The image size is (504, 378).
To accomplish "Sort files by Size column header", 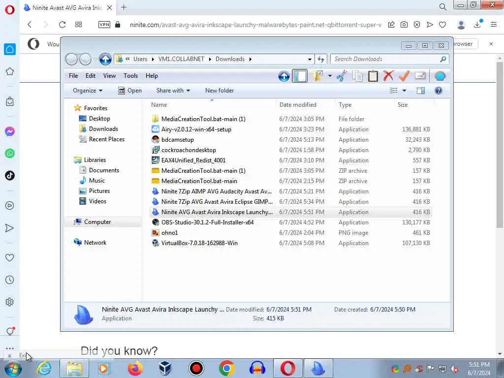I will click(x=403, y=105).
